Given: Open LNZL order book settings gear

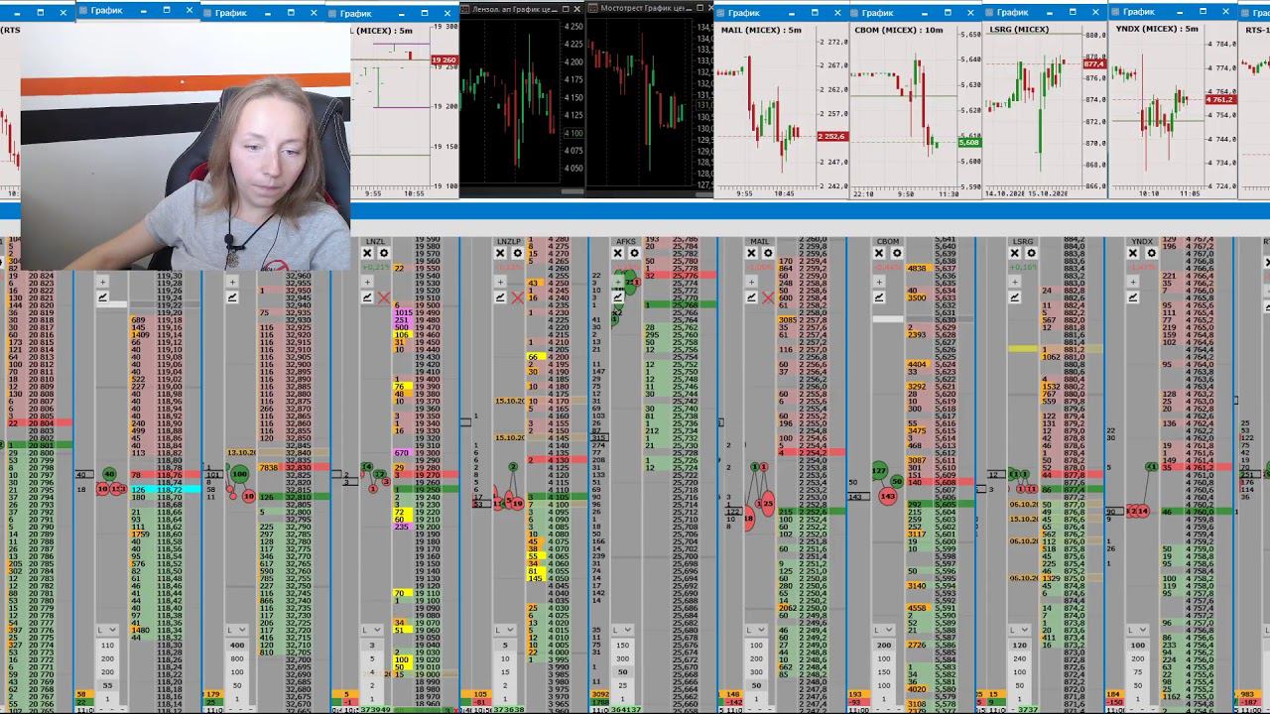Looking at the screenshot, I should (x=384, y=254).
